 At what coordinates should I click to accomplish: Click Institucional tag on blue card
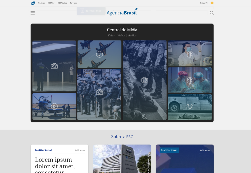(x=169, y=150)
